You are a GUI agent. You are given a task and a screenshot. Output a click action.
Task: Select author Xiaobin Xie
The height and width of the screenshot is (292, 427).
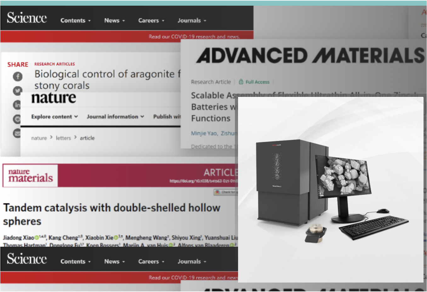[99, 238]
